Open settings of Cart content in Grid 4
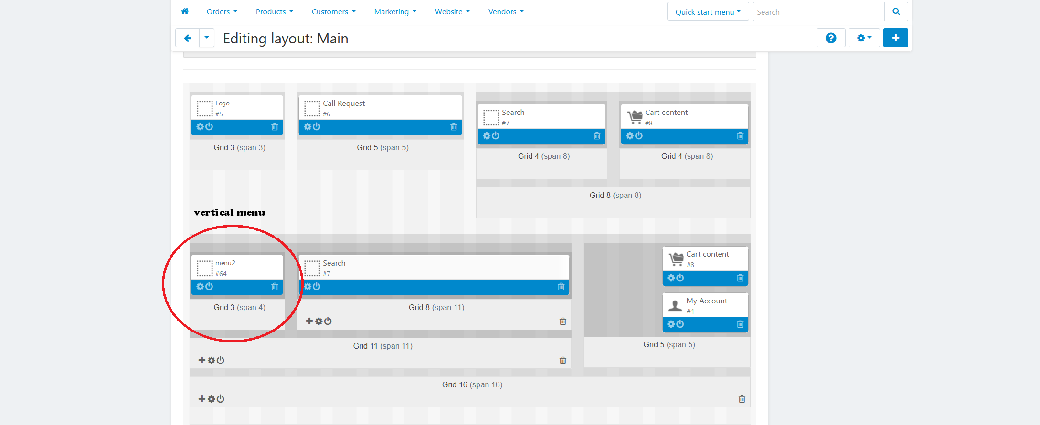The width and height of the screenshot is (1040, 425). point(630,136)
